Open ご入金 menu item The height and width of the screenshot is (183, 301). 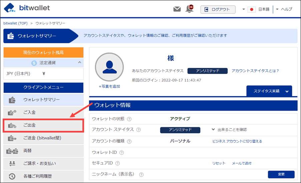43,113
